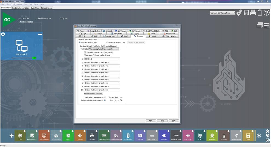Open Current configuration dropdown
271x147 pixels.
coord(223,13)
